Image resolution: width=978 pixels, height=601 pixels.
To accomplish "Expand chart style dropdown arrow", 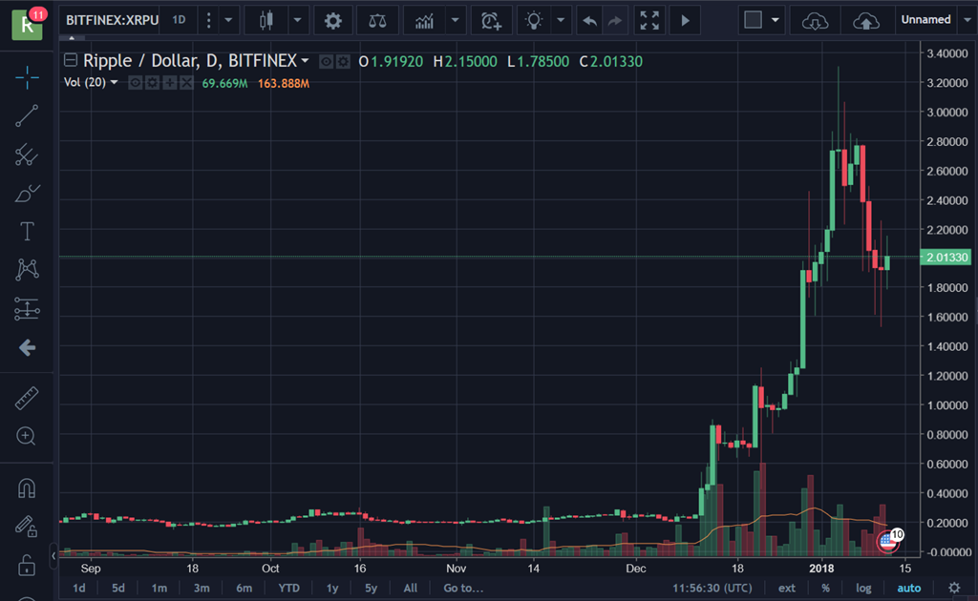I will click(298, 21).
